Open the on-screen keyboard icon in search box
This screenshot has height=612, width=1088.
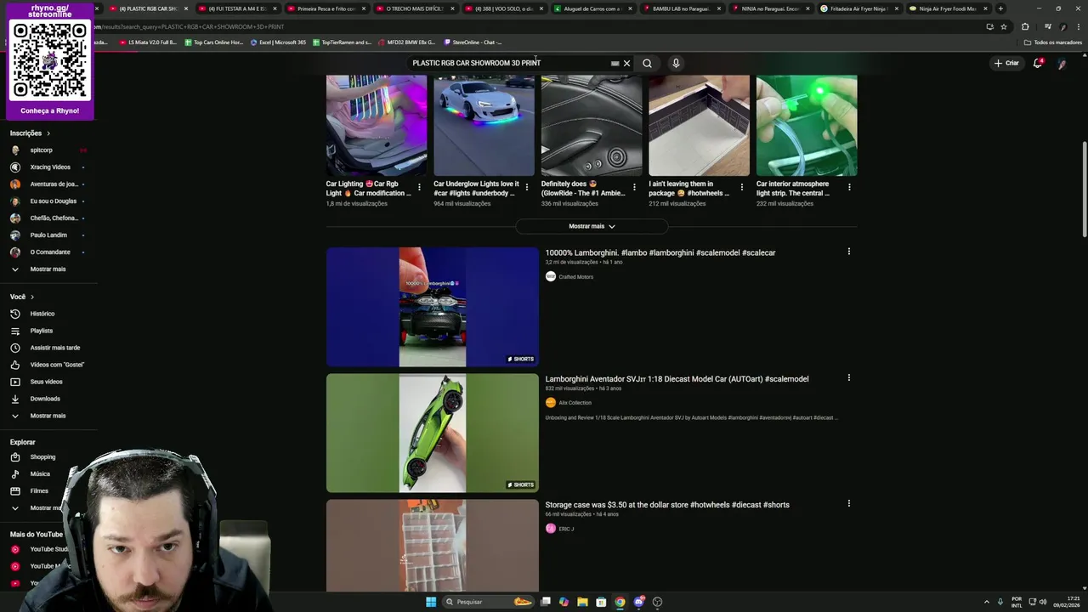[615, 63]
